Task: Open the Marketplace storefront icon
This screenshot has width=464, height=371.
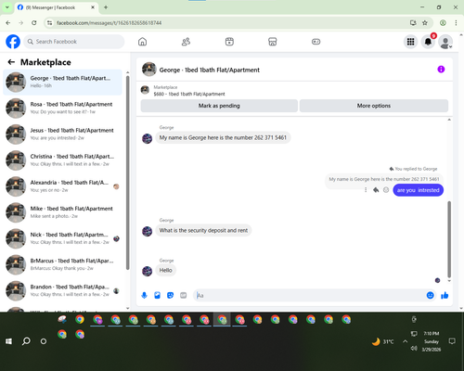Action: (272, 42)
